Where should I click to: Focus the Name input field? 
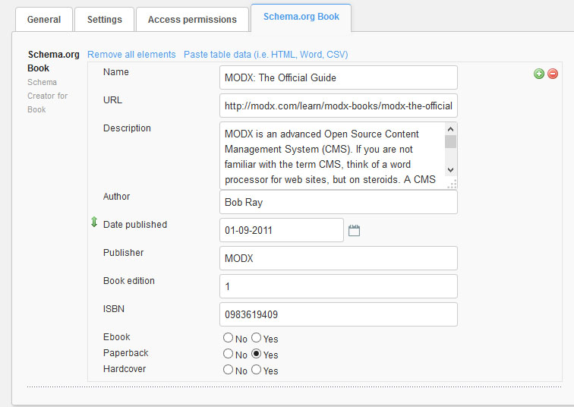(339, 77)
